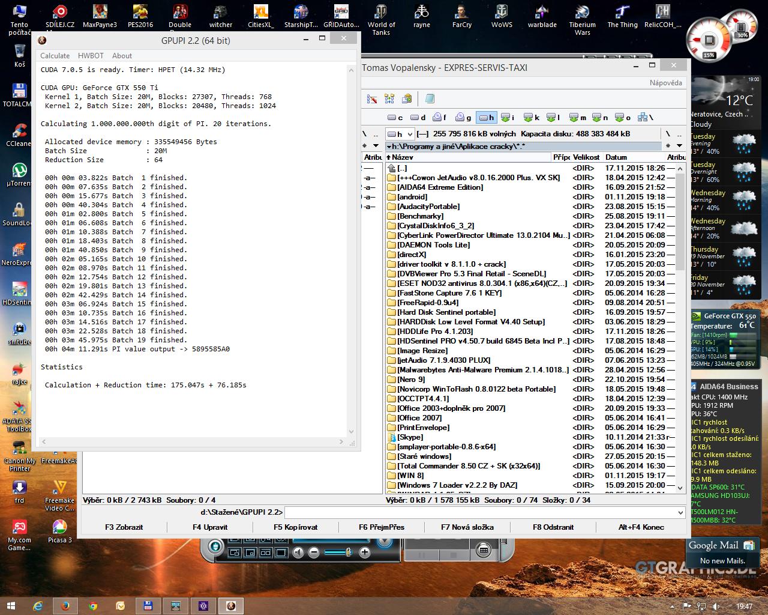Image resolution: width=768 pixels, height=615 pixels.
Task: Switch to network drive m
Action: click(x=578, y=117)
